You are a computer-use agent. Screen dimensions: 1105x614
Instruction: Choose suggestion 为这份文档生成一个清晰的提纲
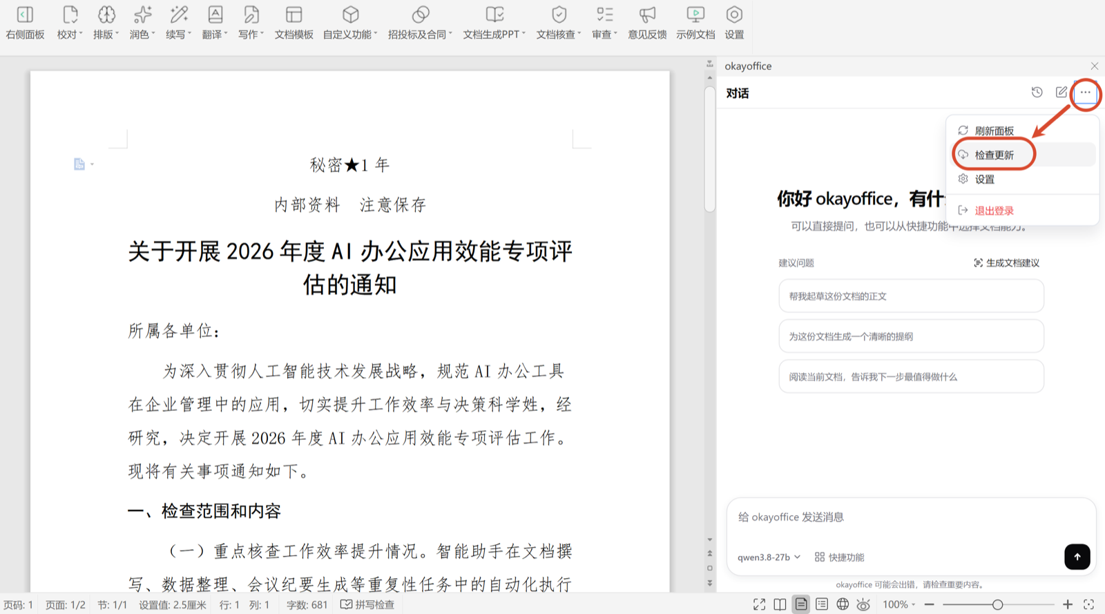click(x=911, y=336)
